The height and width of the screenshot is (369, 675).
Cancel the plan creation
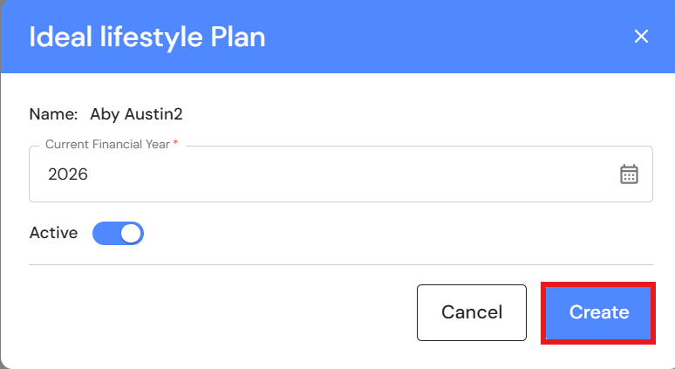pos(471,312)
